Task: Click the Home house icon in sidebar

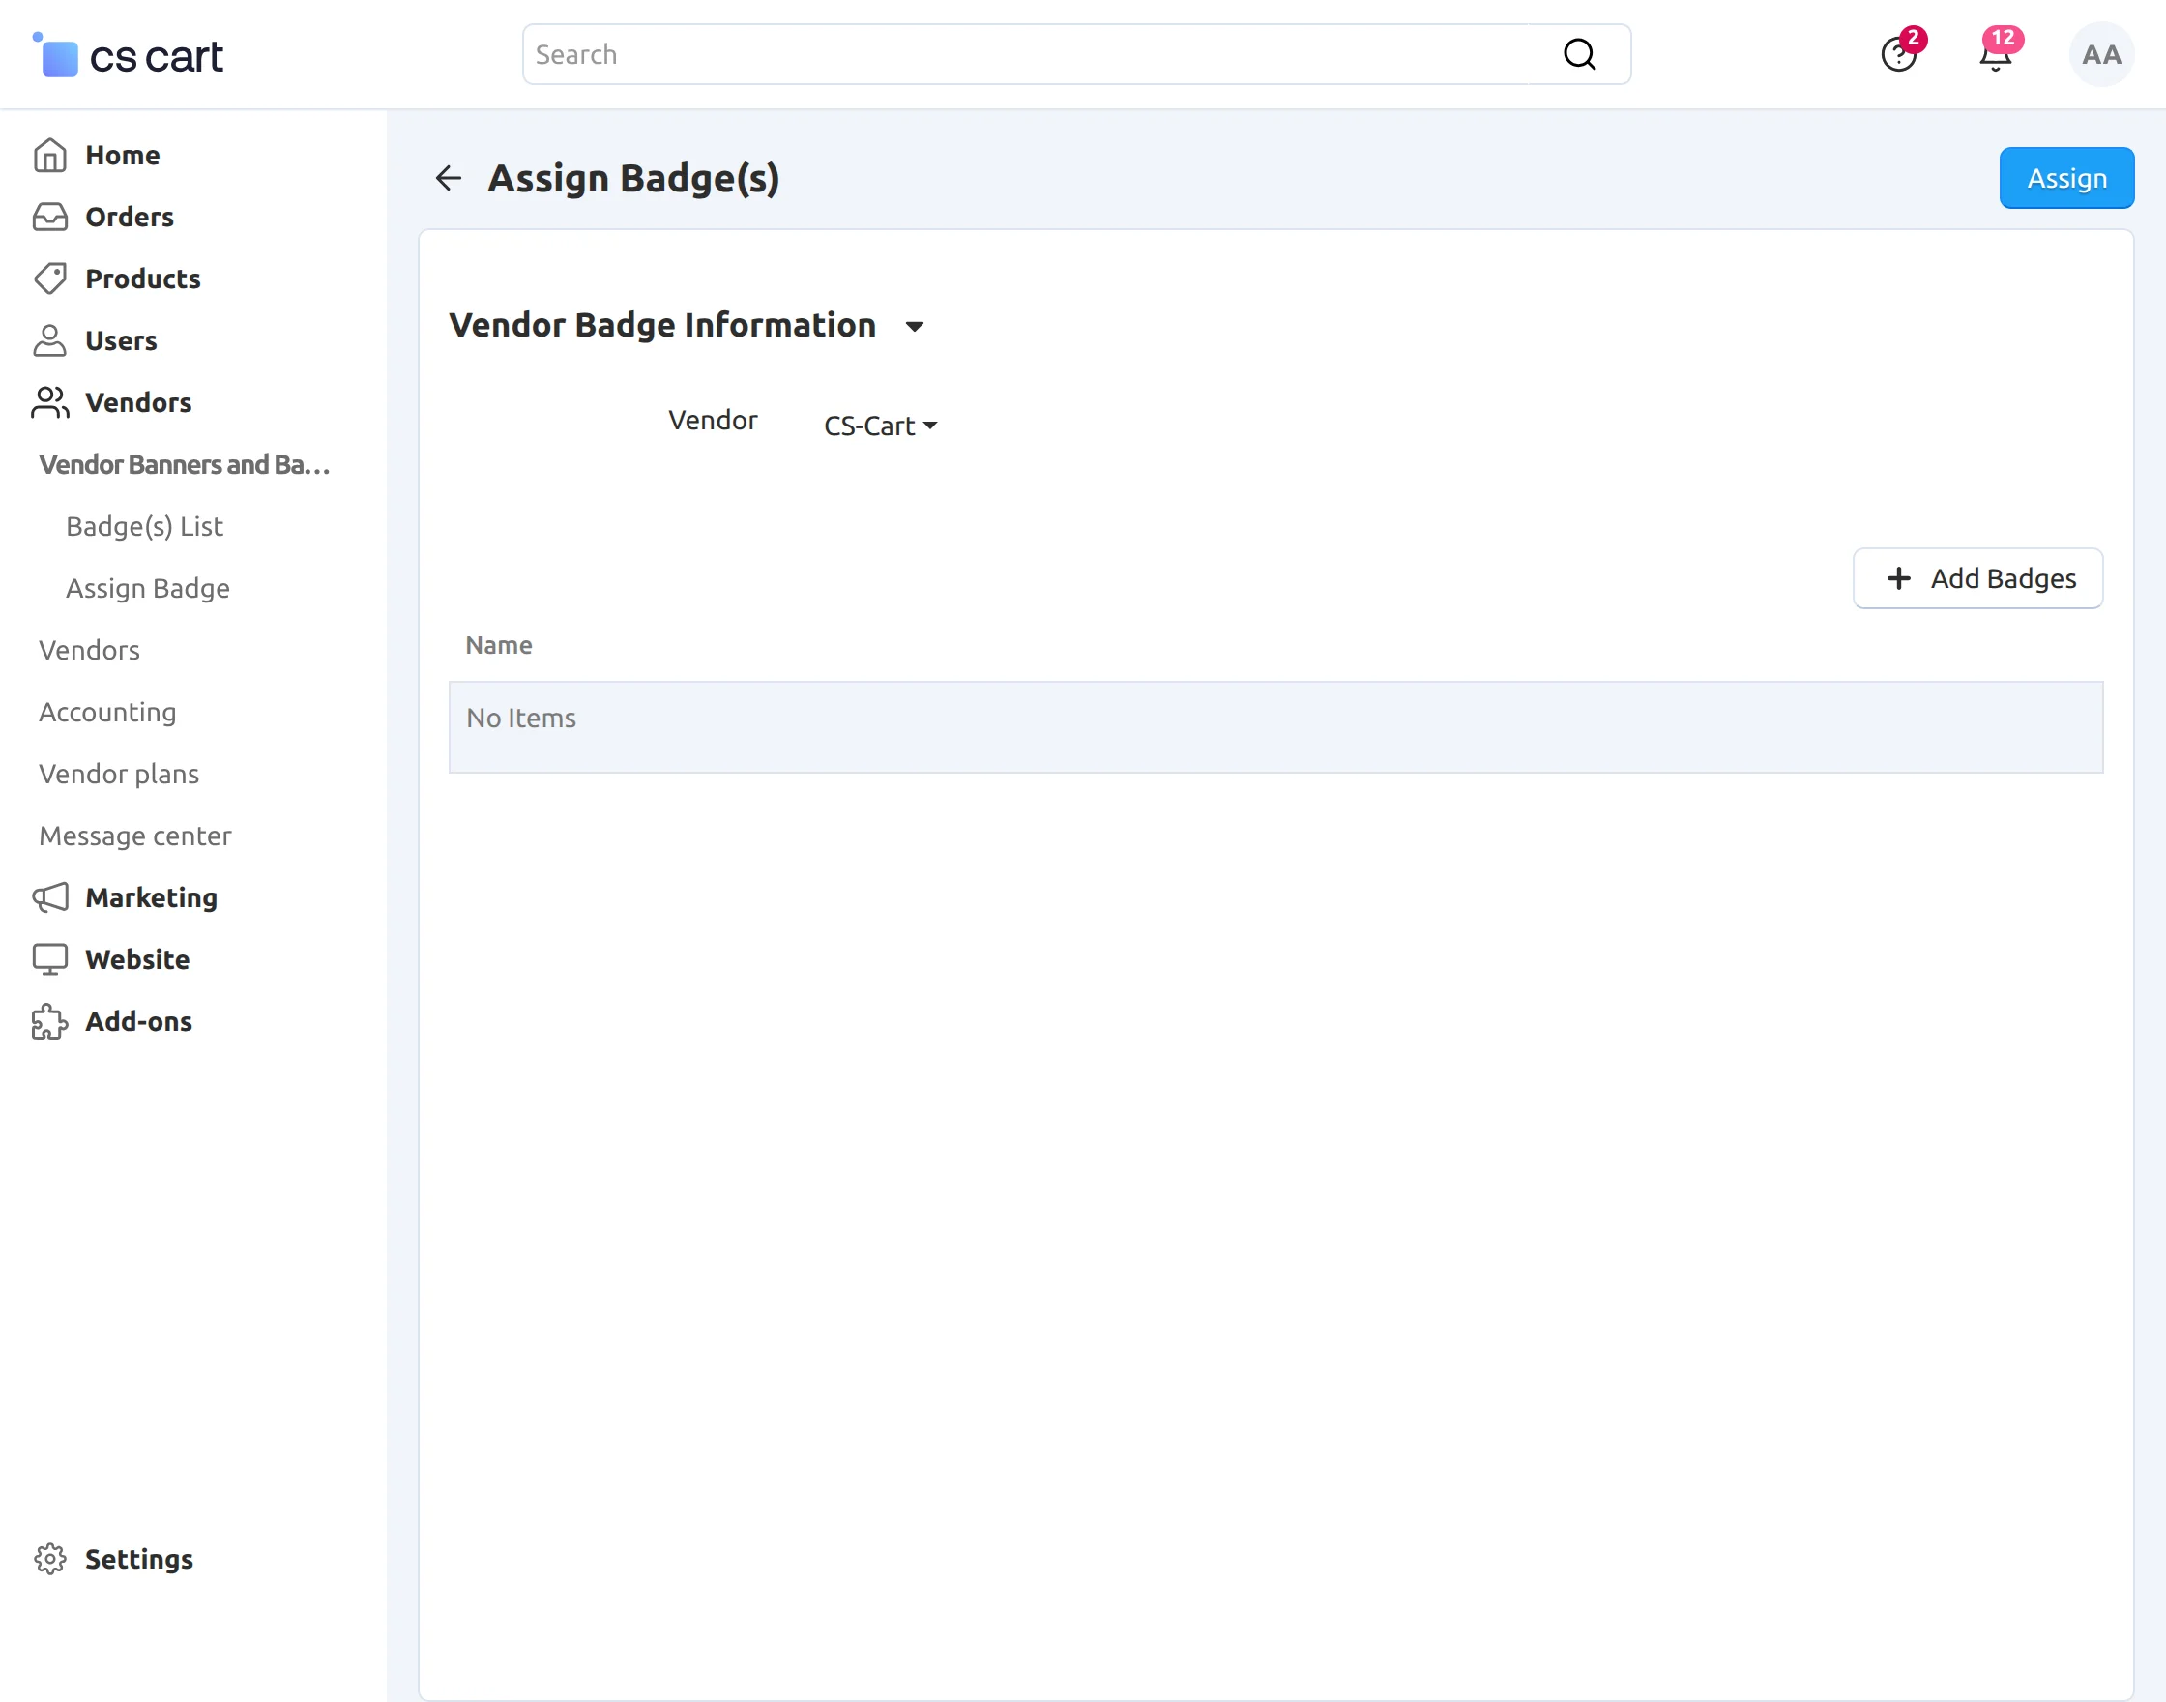Action: coord(50,156)
